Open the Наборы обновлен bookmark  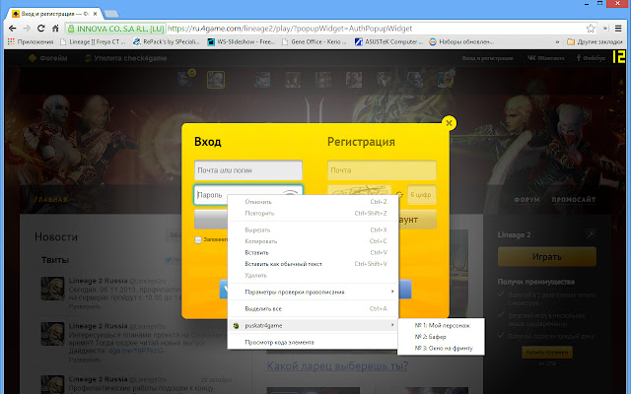[x=461, y=41]
